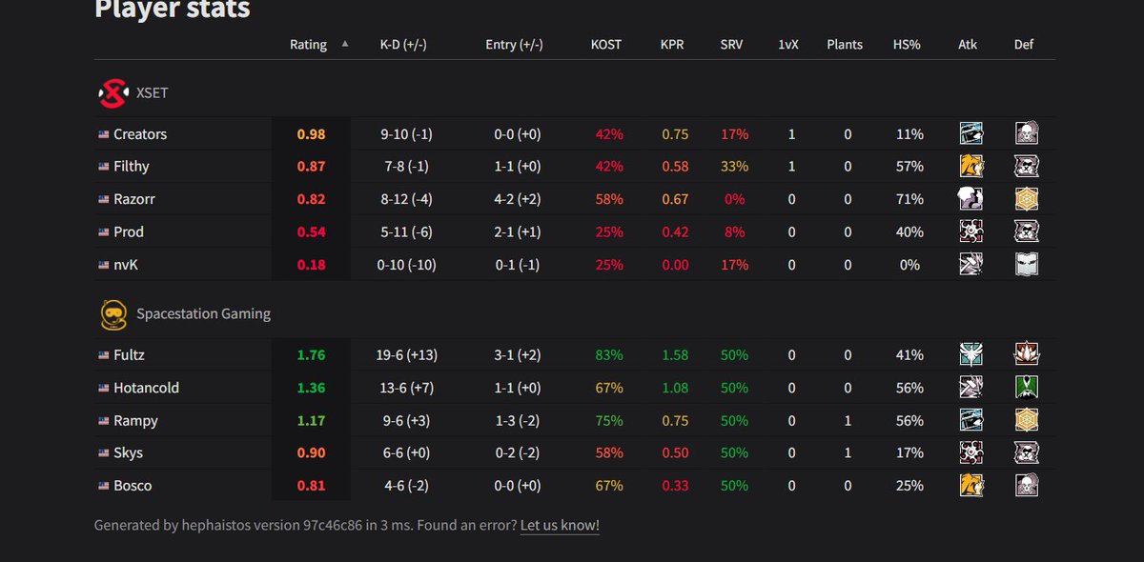Click Bosco's defender operator icon

(1026, 485)
